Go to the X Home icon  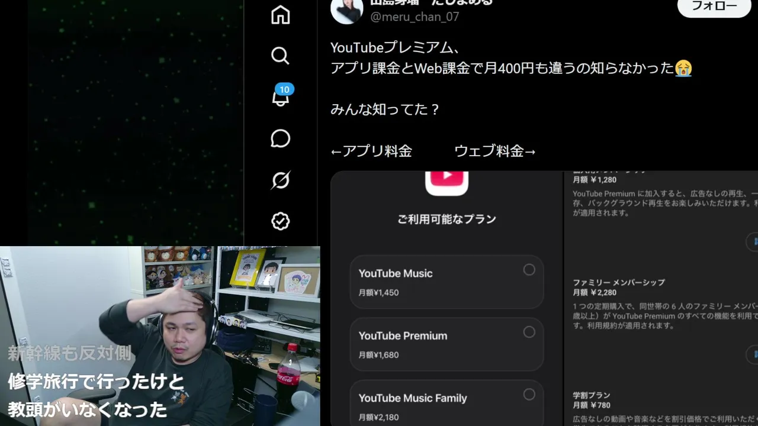click(280, 15)
